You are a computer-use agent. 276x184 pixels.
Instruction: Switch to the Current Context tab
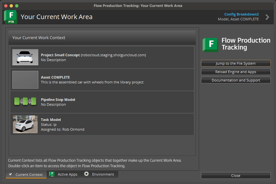(26, 174)
